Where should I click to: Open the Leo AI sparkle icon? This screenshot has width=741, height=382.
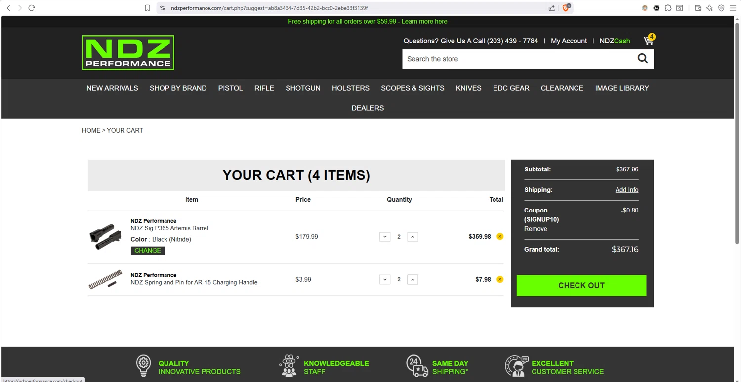point(710,8)
